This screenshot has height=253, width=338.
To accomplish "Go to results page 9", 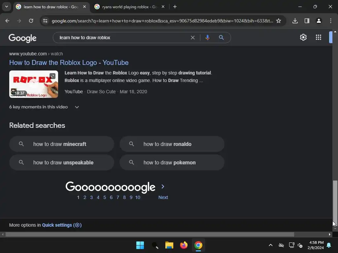I will pyautogui.click(x=131, y=197).
